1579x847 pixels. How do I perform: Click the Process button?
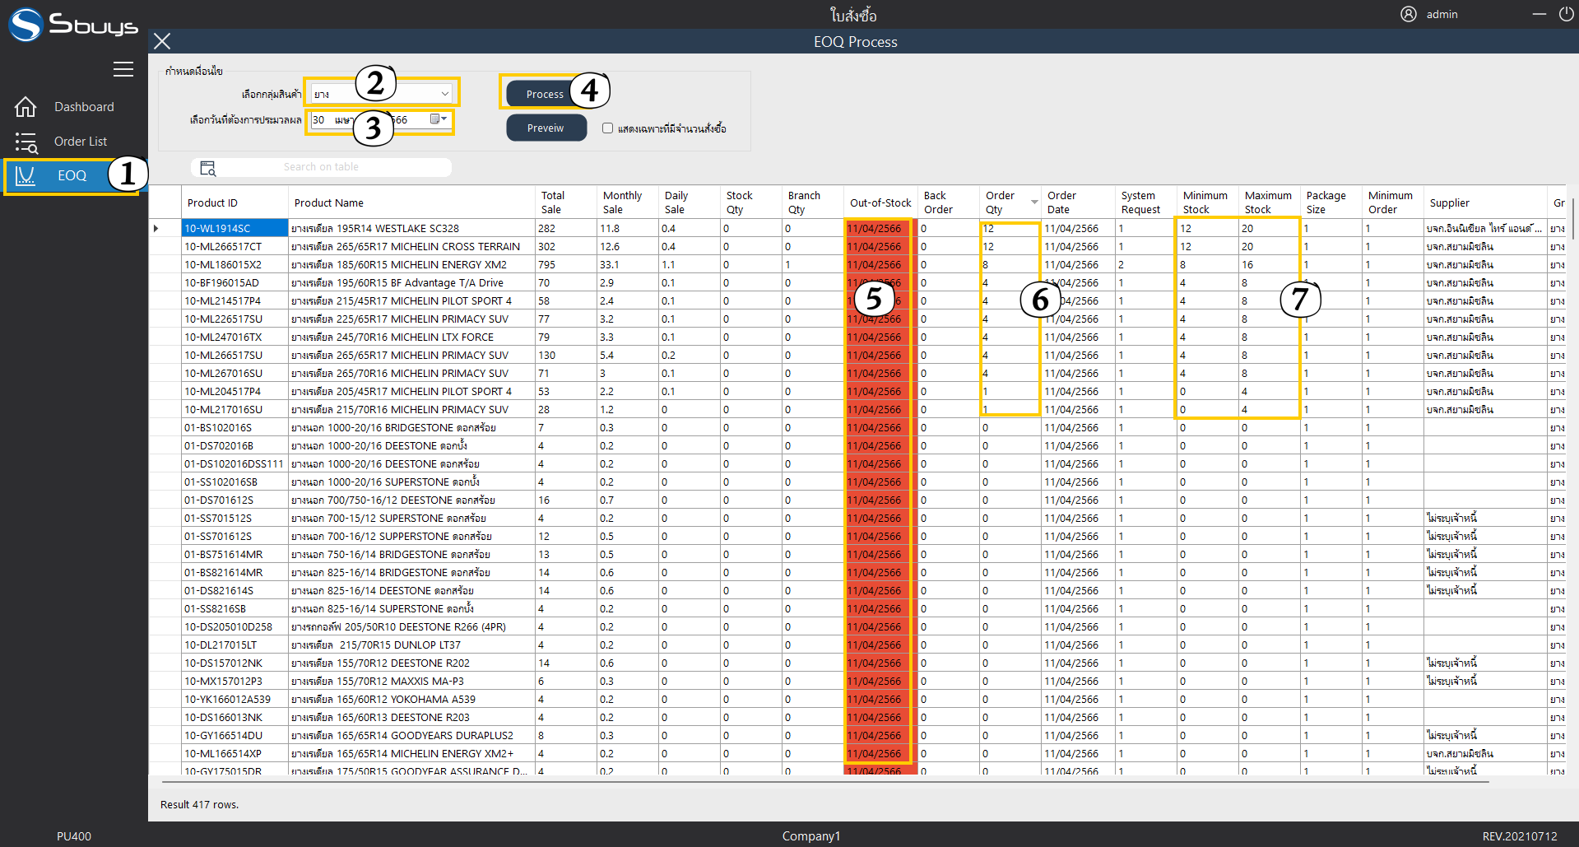[x=544, y=94]
